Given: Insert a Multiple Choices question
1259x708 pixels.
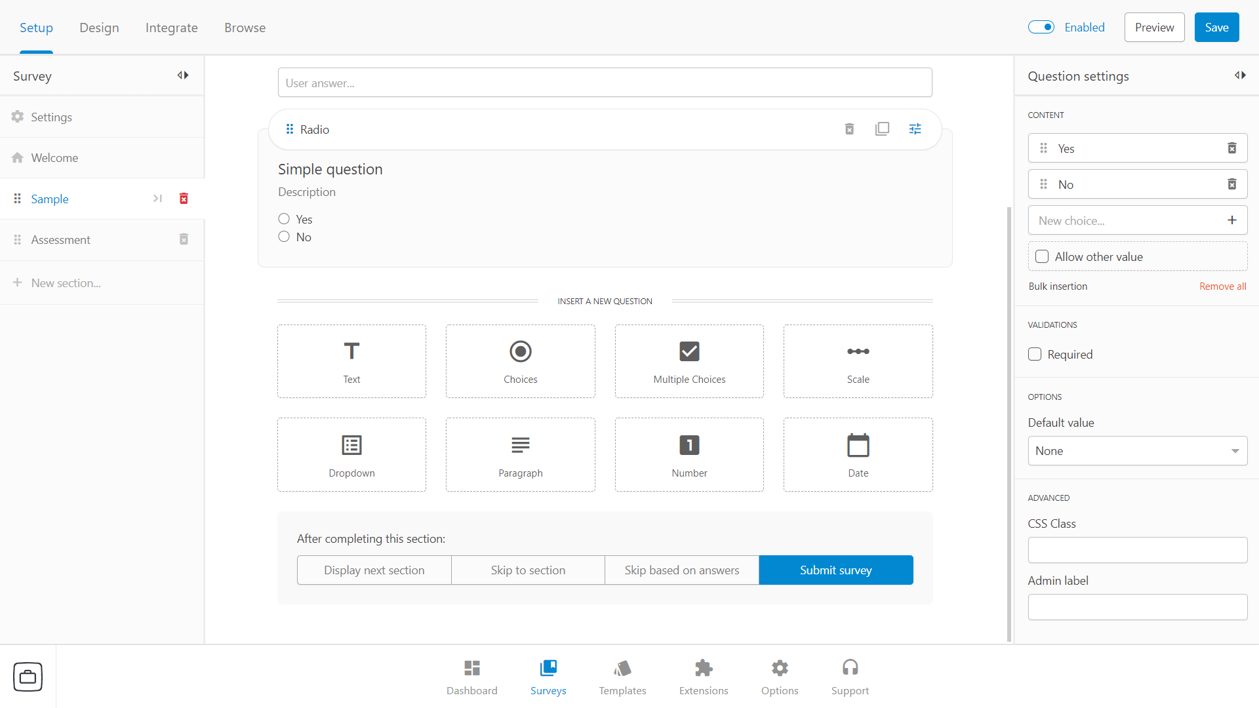Looking at the screenshot, I should tap(689, 361).
